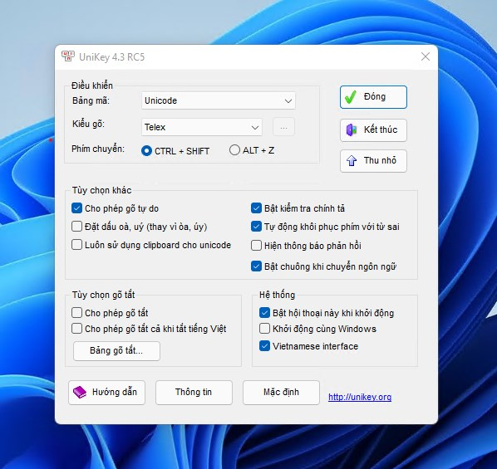The image size is (497, 469).
Task: Click the 'Hệ thống' group title
Action: pyautogui.click(x=278, y=295)
